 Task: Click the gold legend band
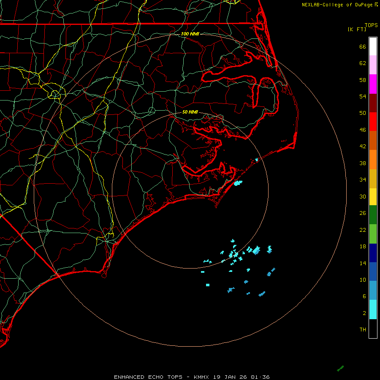tap(373, 179)
